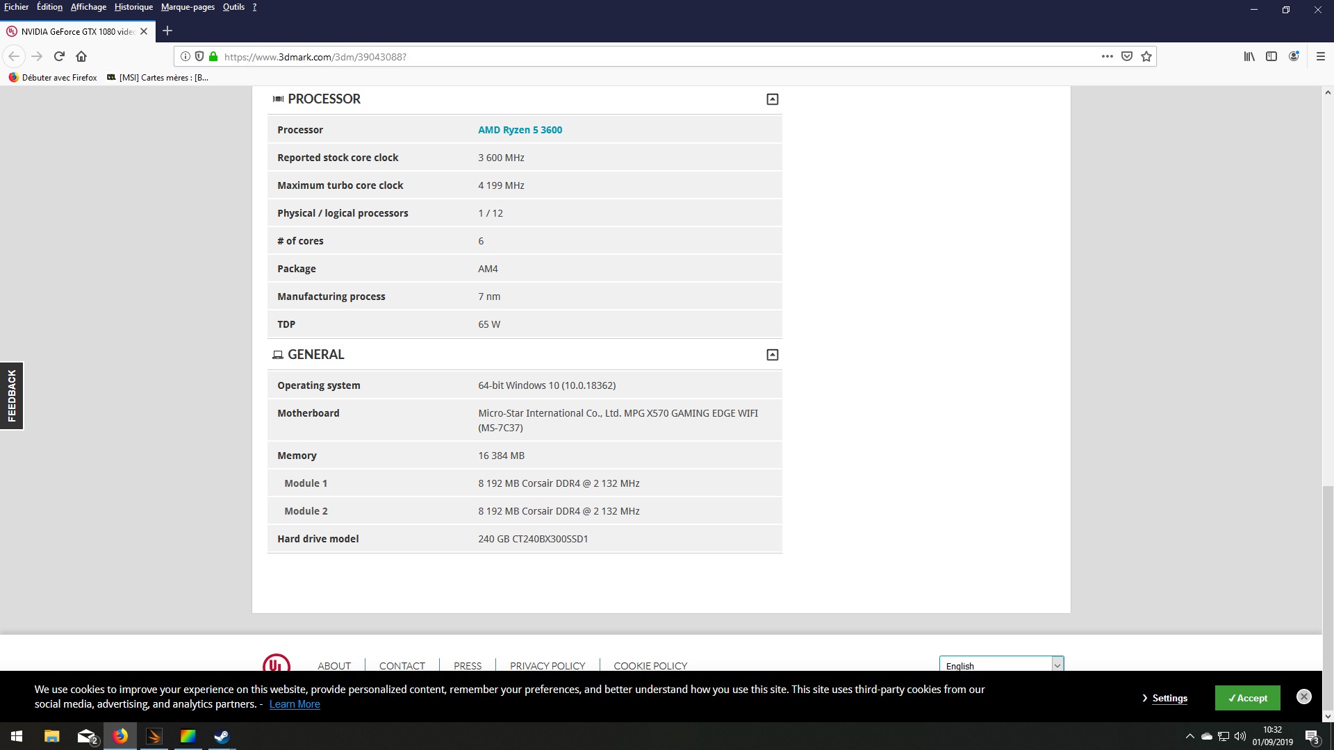Collapse the GENERAL section
Screen dimensions: 1334x750
pos(772,355)
